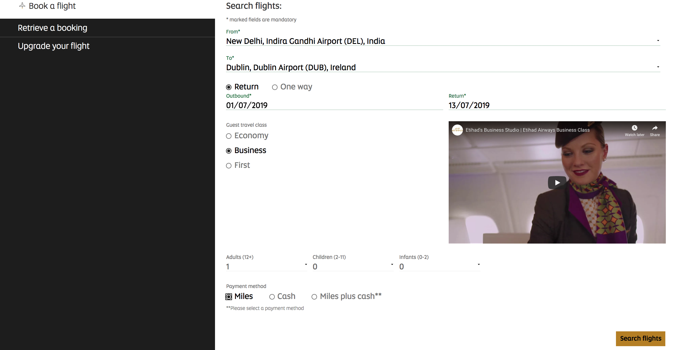The height and width of the screenshot is (350, 673).
Task: Click the Watch later icon on the video
Action: pos(635,128)
